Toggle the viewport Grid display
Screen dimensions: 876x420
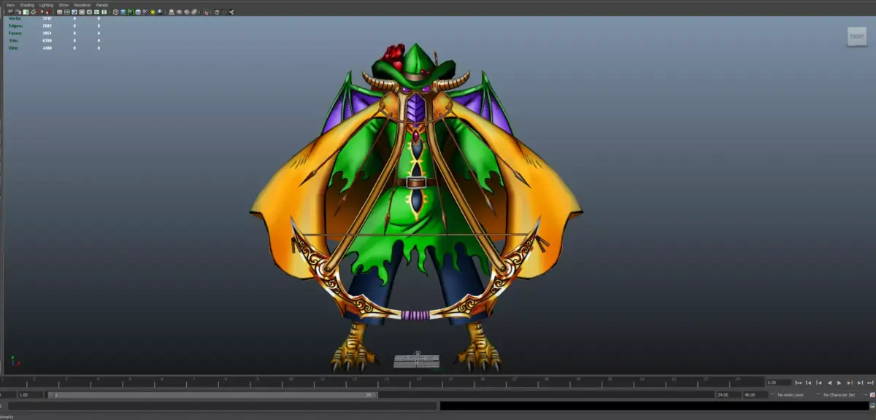(60, 12)
